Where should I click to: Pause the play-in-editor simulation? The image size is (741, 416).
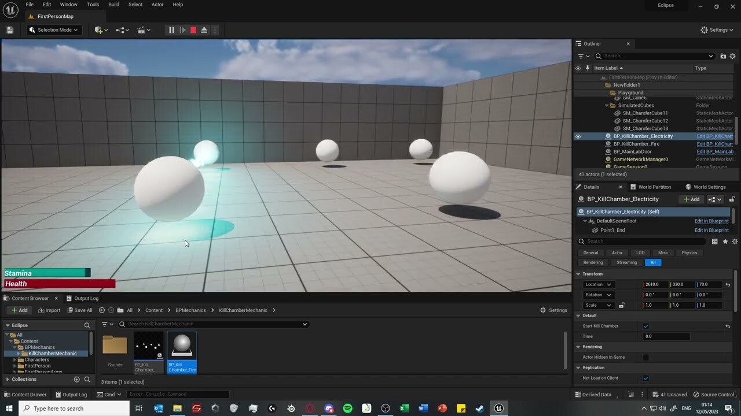pos(171,30)
